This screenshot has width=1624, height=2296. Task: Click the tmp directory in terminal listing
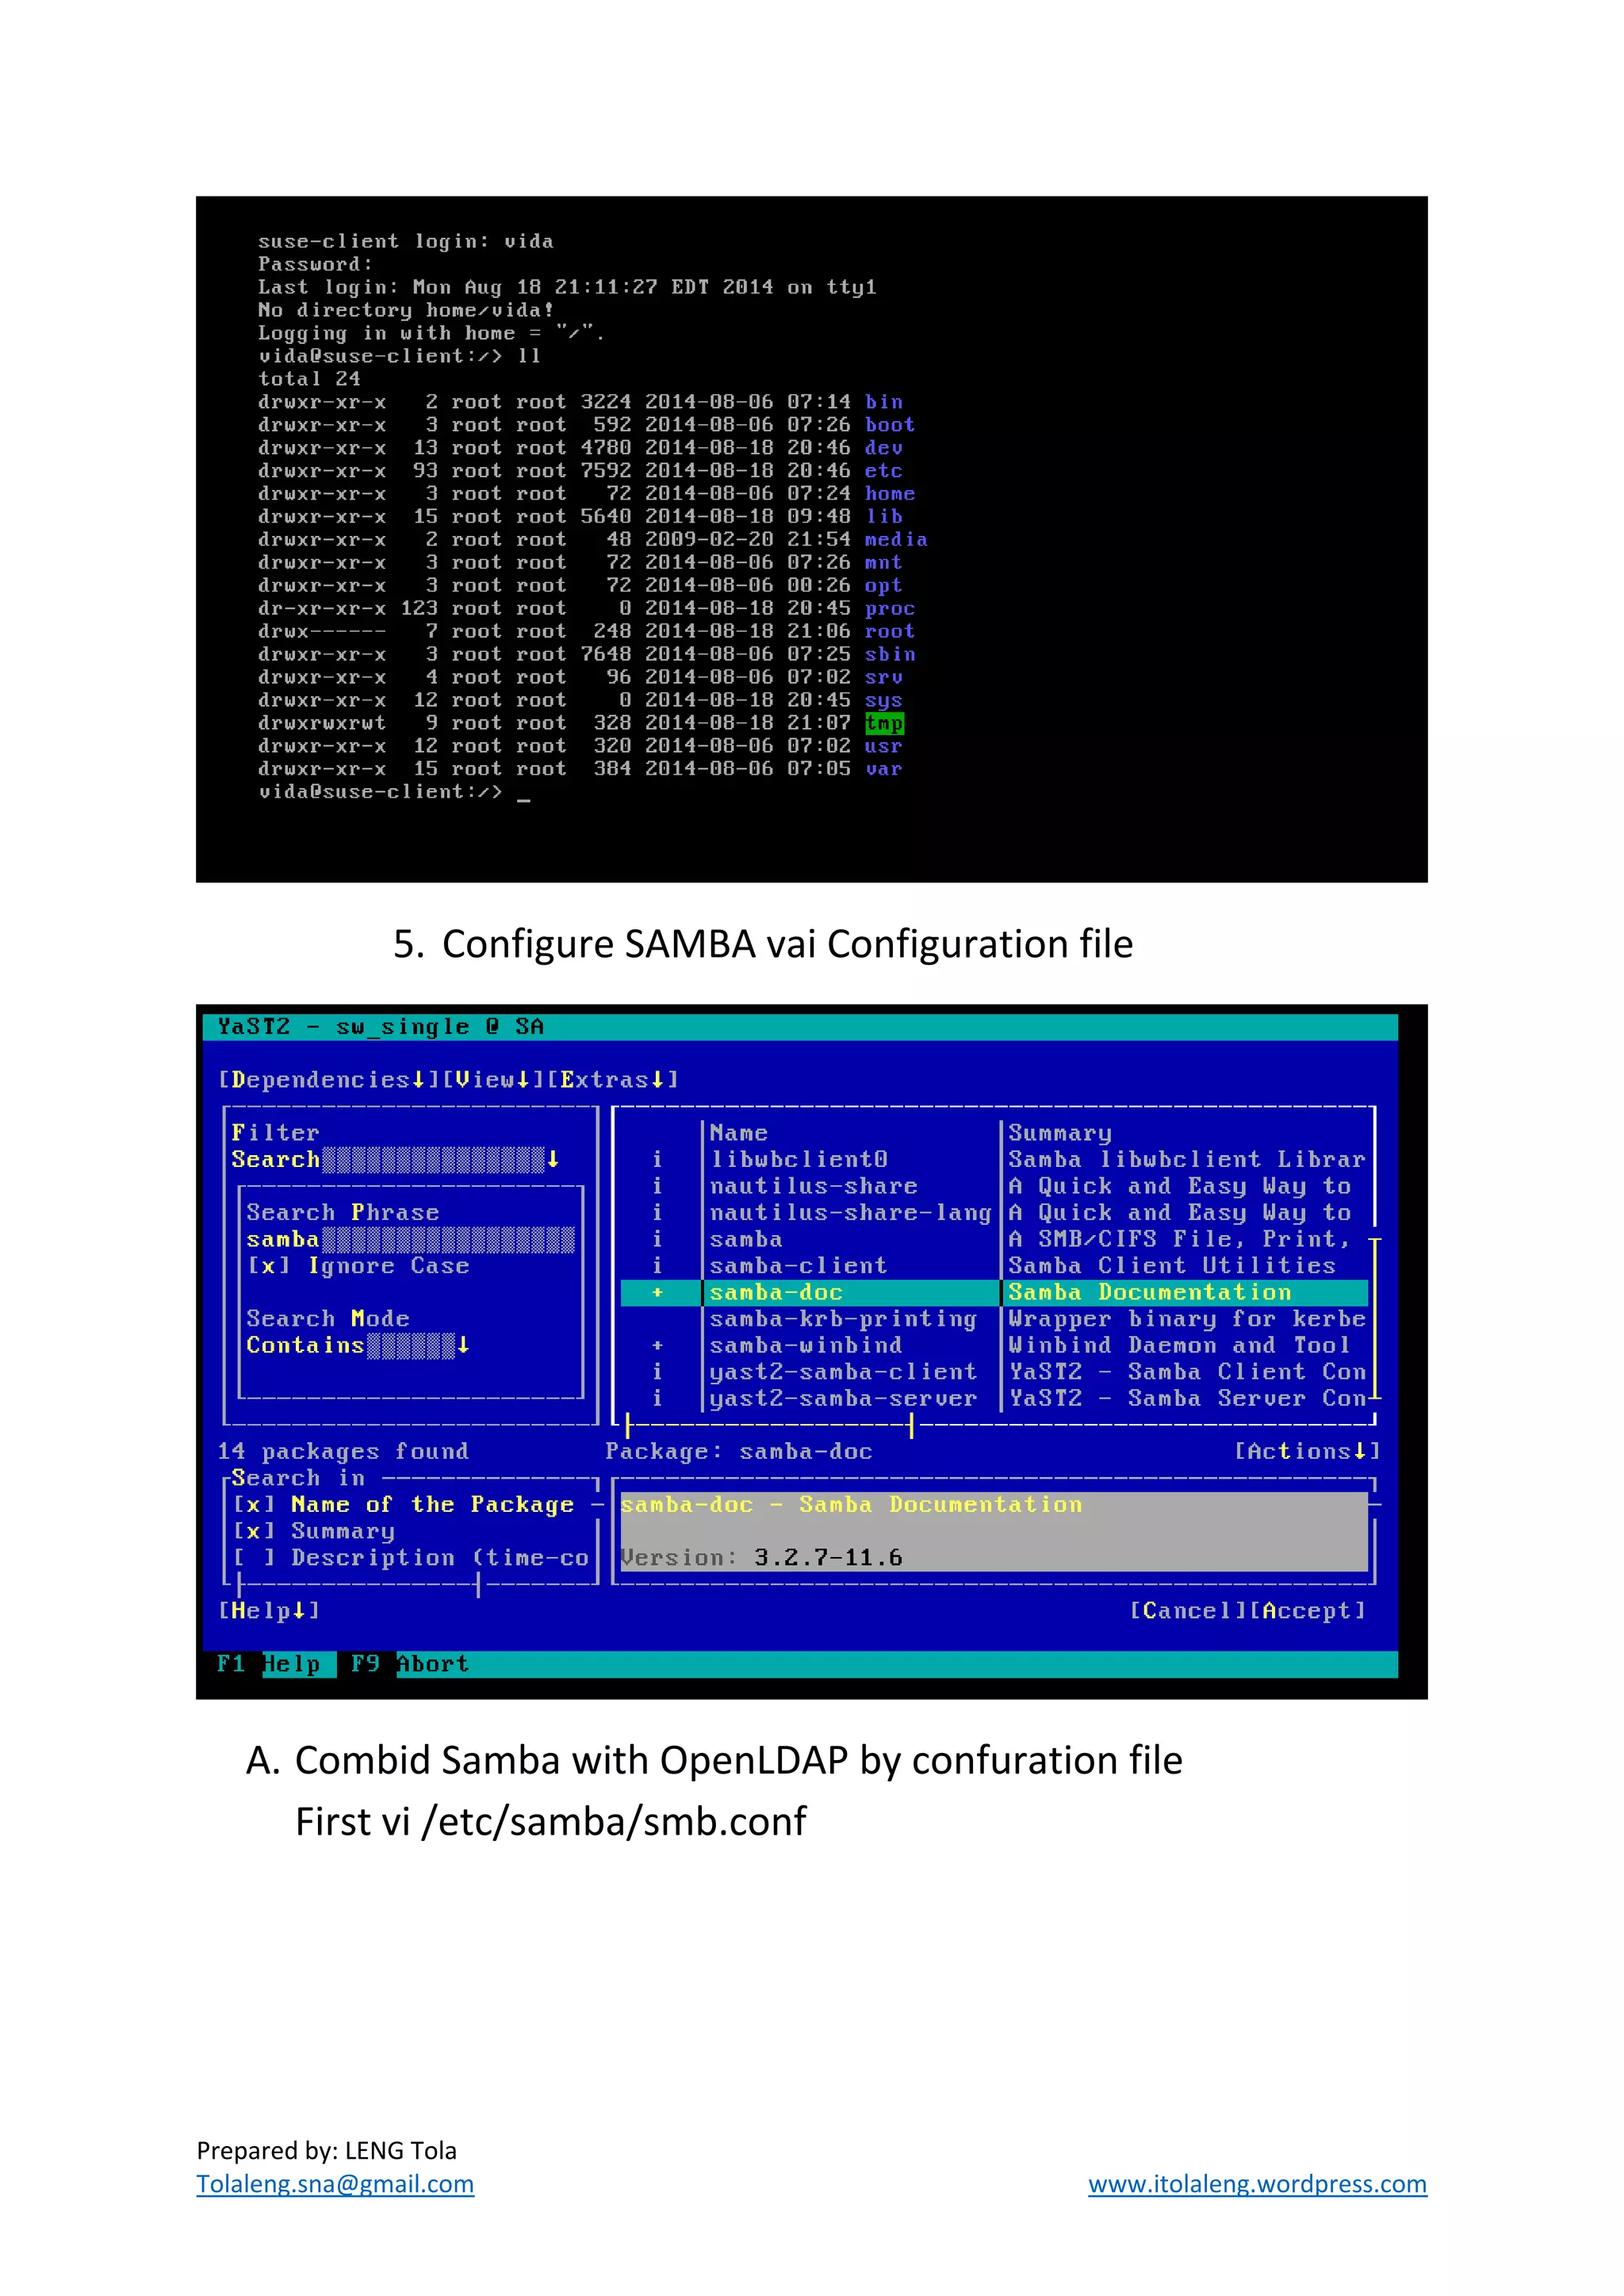(884, 723)
